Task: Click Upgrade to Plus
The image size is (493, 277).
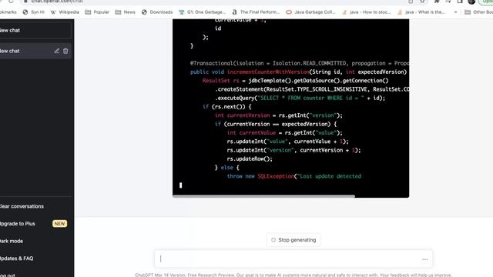Action: (17, 224)
